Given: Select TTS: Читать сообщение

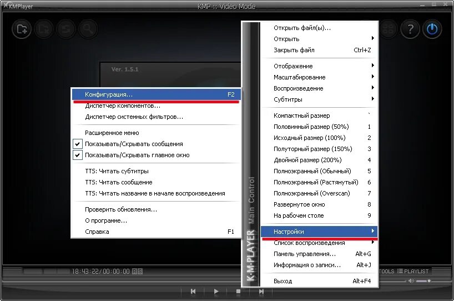Looking at the screenshot, I should [156, 182].
